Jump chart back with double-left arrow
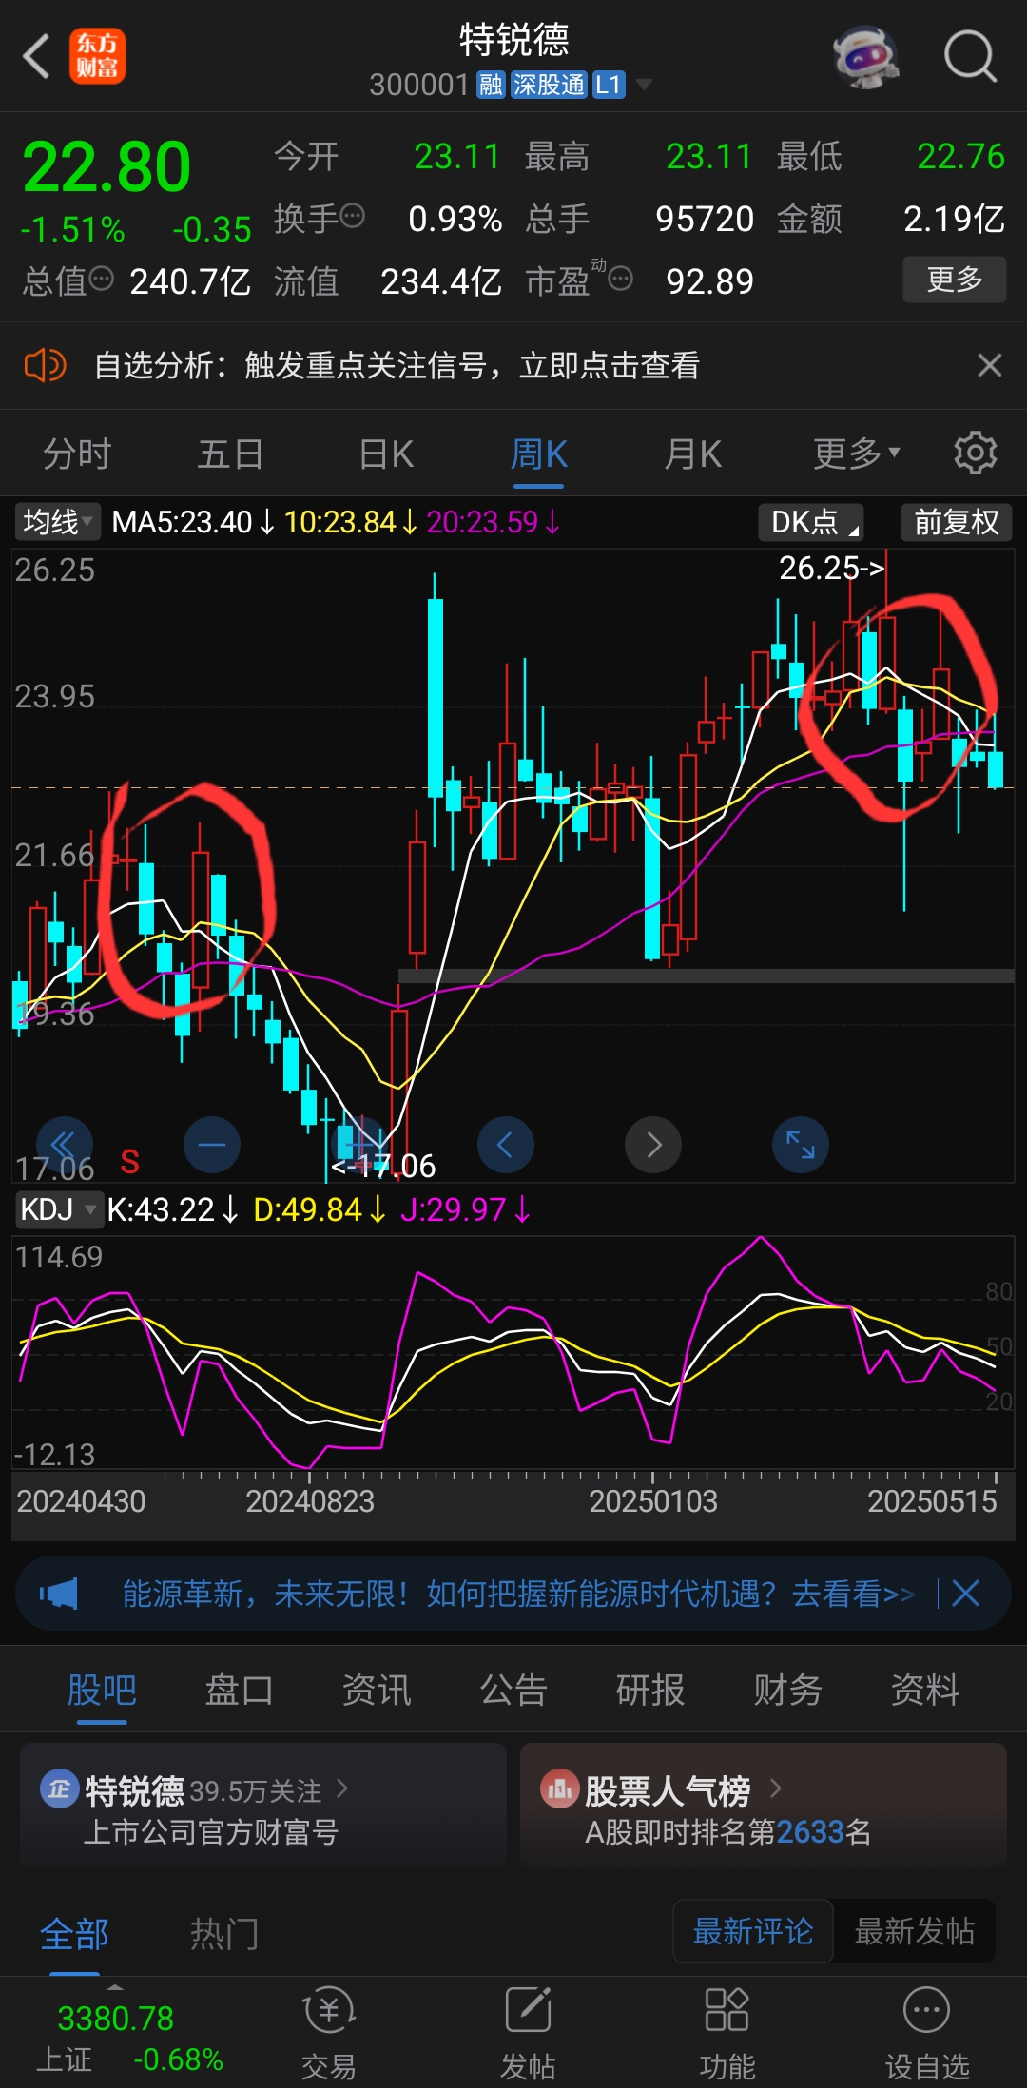Screen dimensions: 1027x2088 click(64, 1145)
